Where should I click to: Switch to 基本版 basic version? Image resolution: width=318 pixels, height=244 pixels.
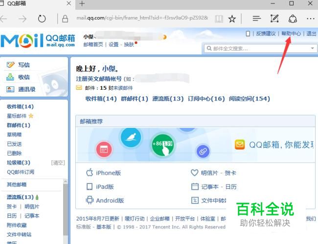tap(104, 227)
